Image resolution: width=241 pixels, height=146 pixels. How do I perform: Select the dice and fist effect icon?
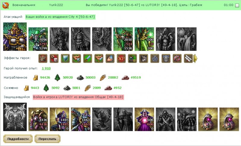pyautogui.click(x=54, y=58)
